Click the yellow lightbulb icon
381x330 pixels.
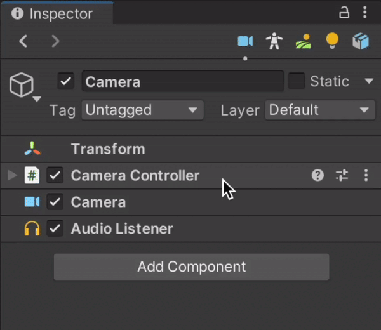332,41
